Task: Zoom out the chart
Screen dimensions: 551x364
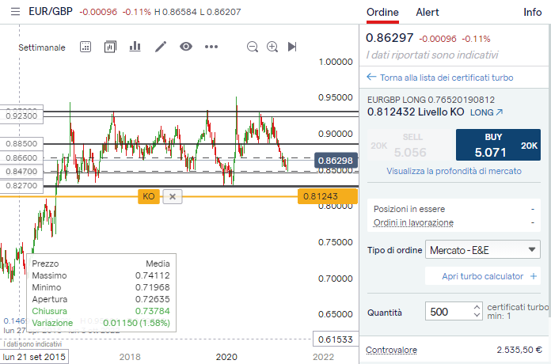Action: pos(253,47)
